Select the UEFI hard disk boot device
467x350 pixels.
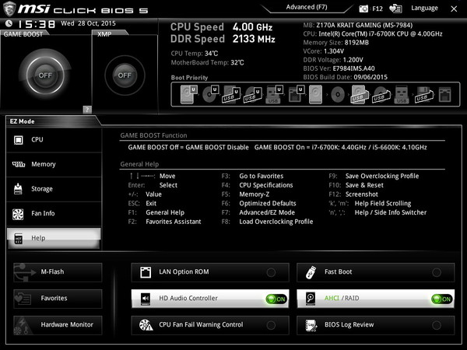tap(189, 94)
